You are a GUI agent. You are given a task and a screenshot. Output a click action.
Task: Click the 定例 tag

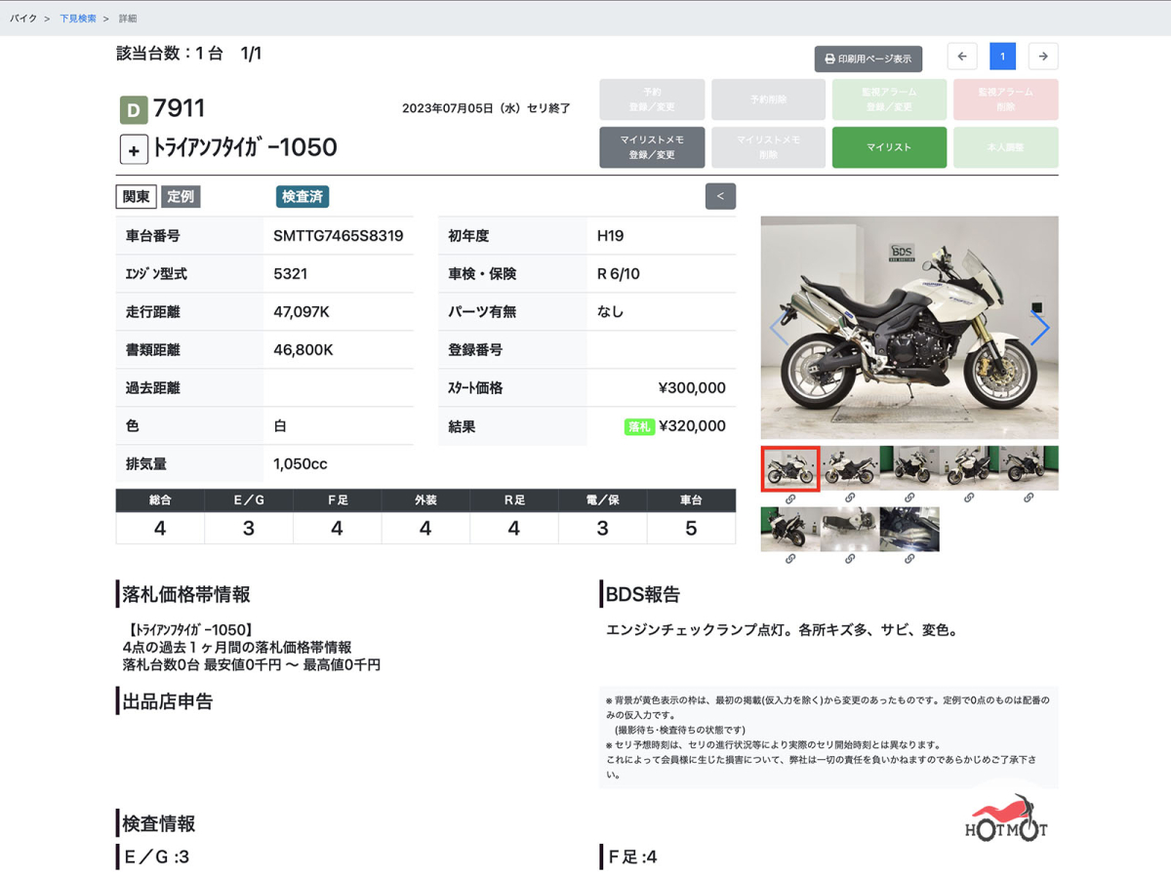(x=181, y=196)
